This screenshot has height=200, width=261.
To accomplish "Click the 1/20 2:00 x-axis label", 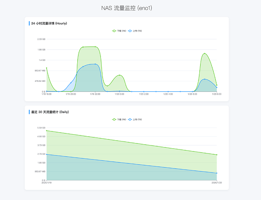I will click(x=144, y=94).
